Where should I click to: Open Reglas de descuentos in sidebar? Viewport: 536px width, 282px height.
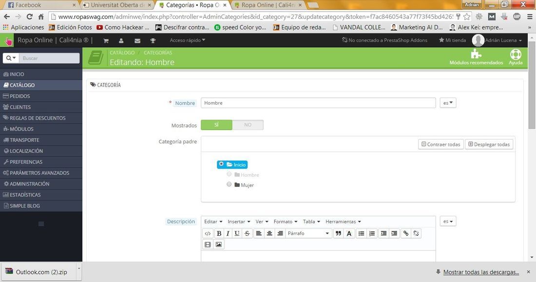(41, 118)
